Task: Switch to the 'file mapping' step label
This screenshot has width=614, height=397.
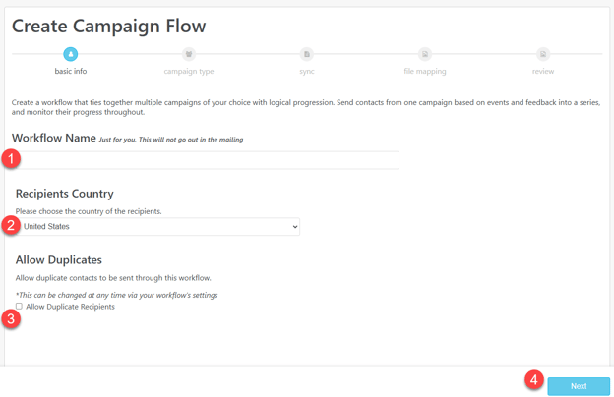Action: [x=425, y=71]
